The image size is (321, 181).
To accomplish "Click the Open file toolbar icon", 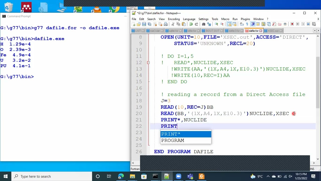I will [x=139, y=24].
